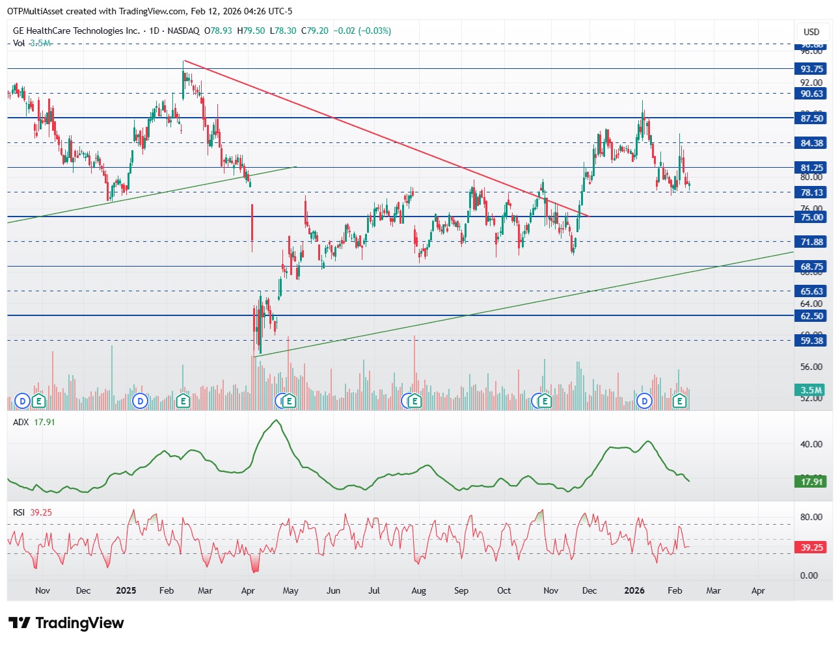Open the earnings marker in February 2025

point(183,401)
